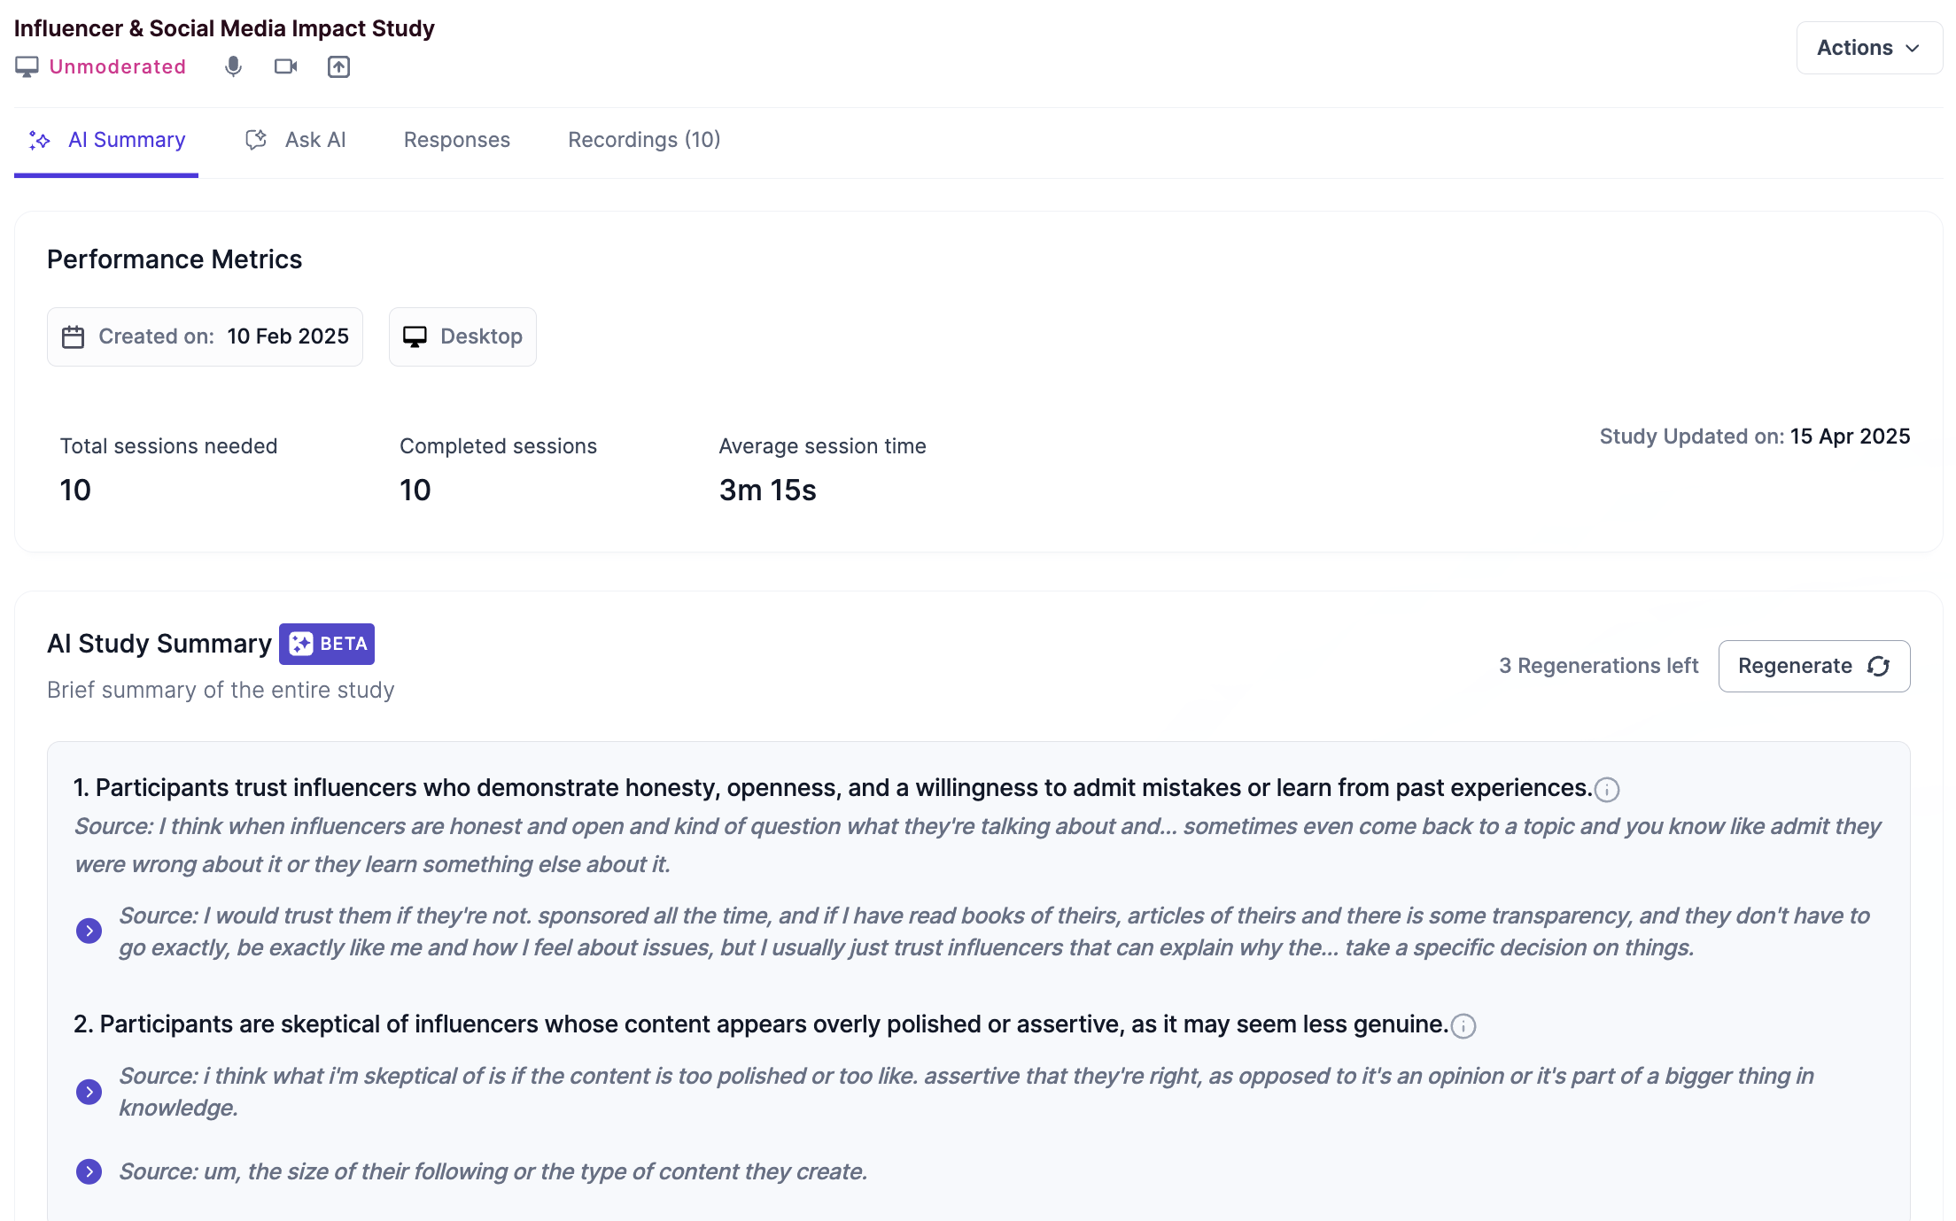
Task: Click the screen share upload icon
Action: coord(338,66)
